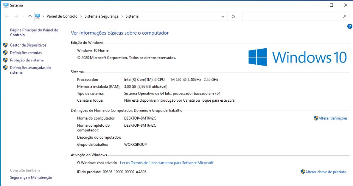This screenshot has width=353, height=186.
Task: Select copyright 2020 Microsoft Corporation text
Action: (126, 58)
